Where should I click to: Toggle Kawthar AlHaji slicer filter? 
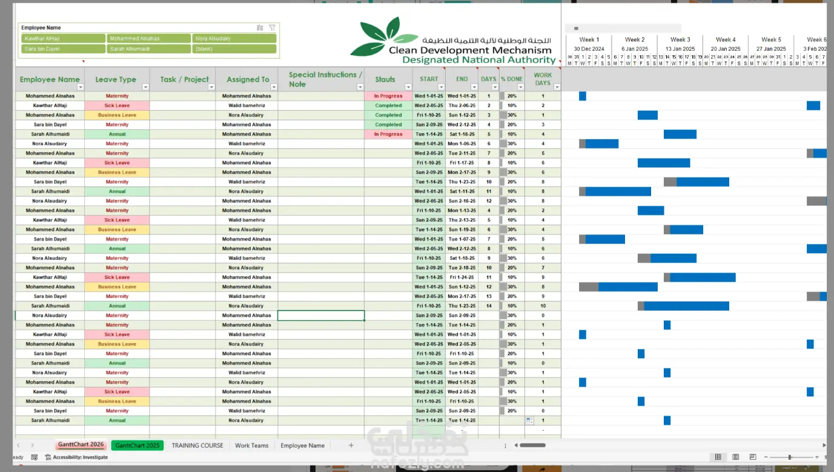coord(64,39)
